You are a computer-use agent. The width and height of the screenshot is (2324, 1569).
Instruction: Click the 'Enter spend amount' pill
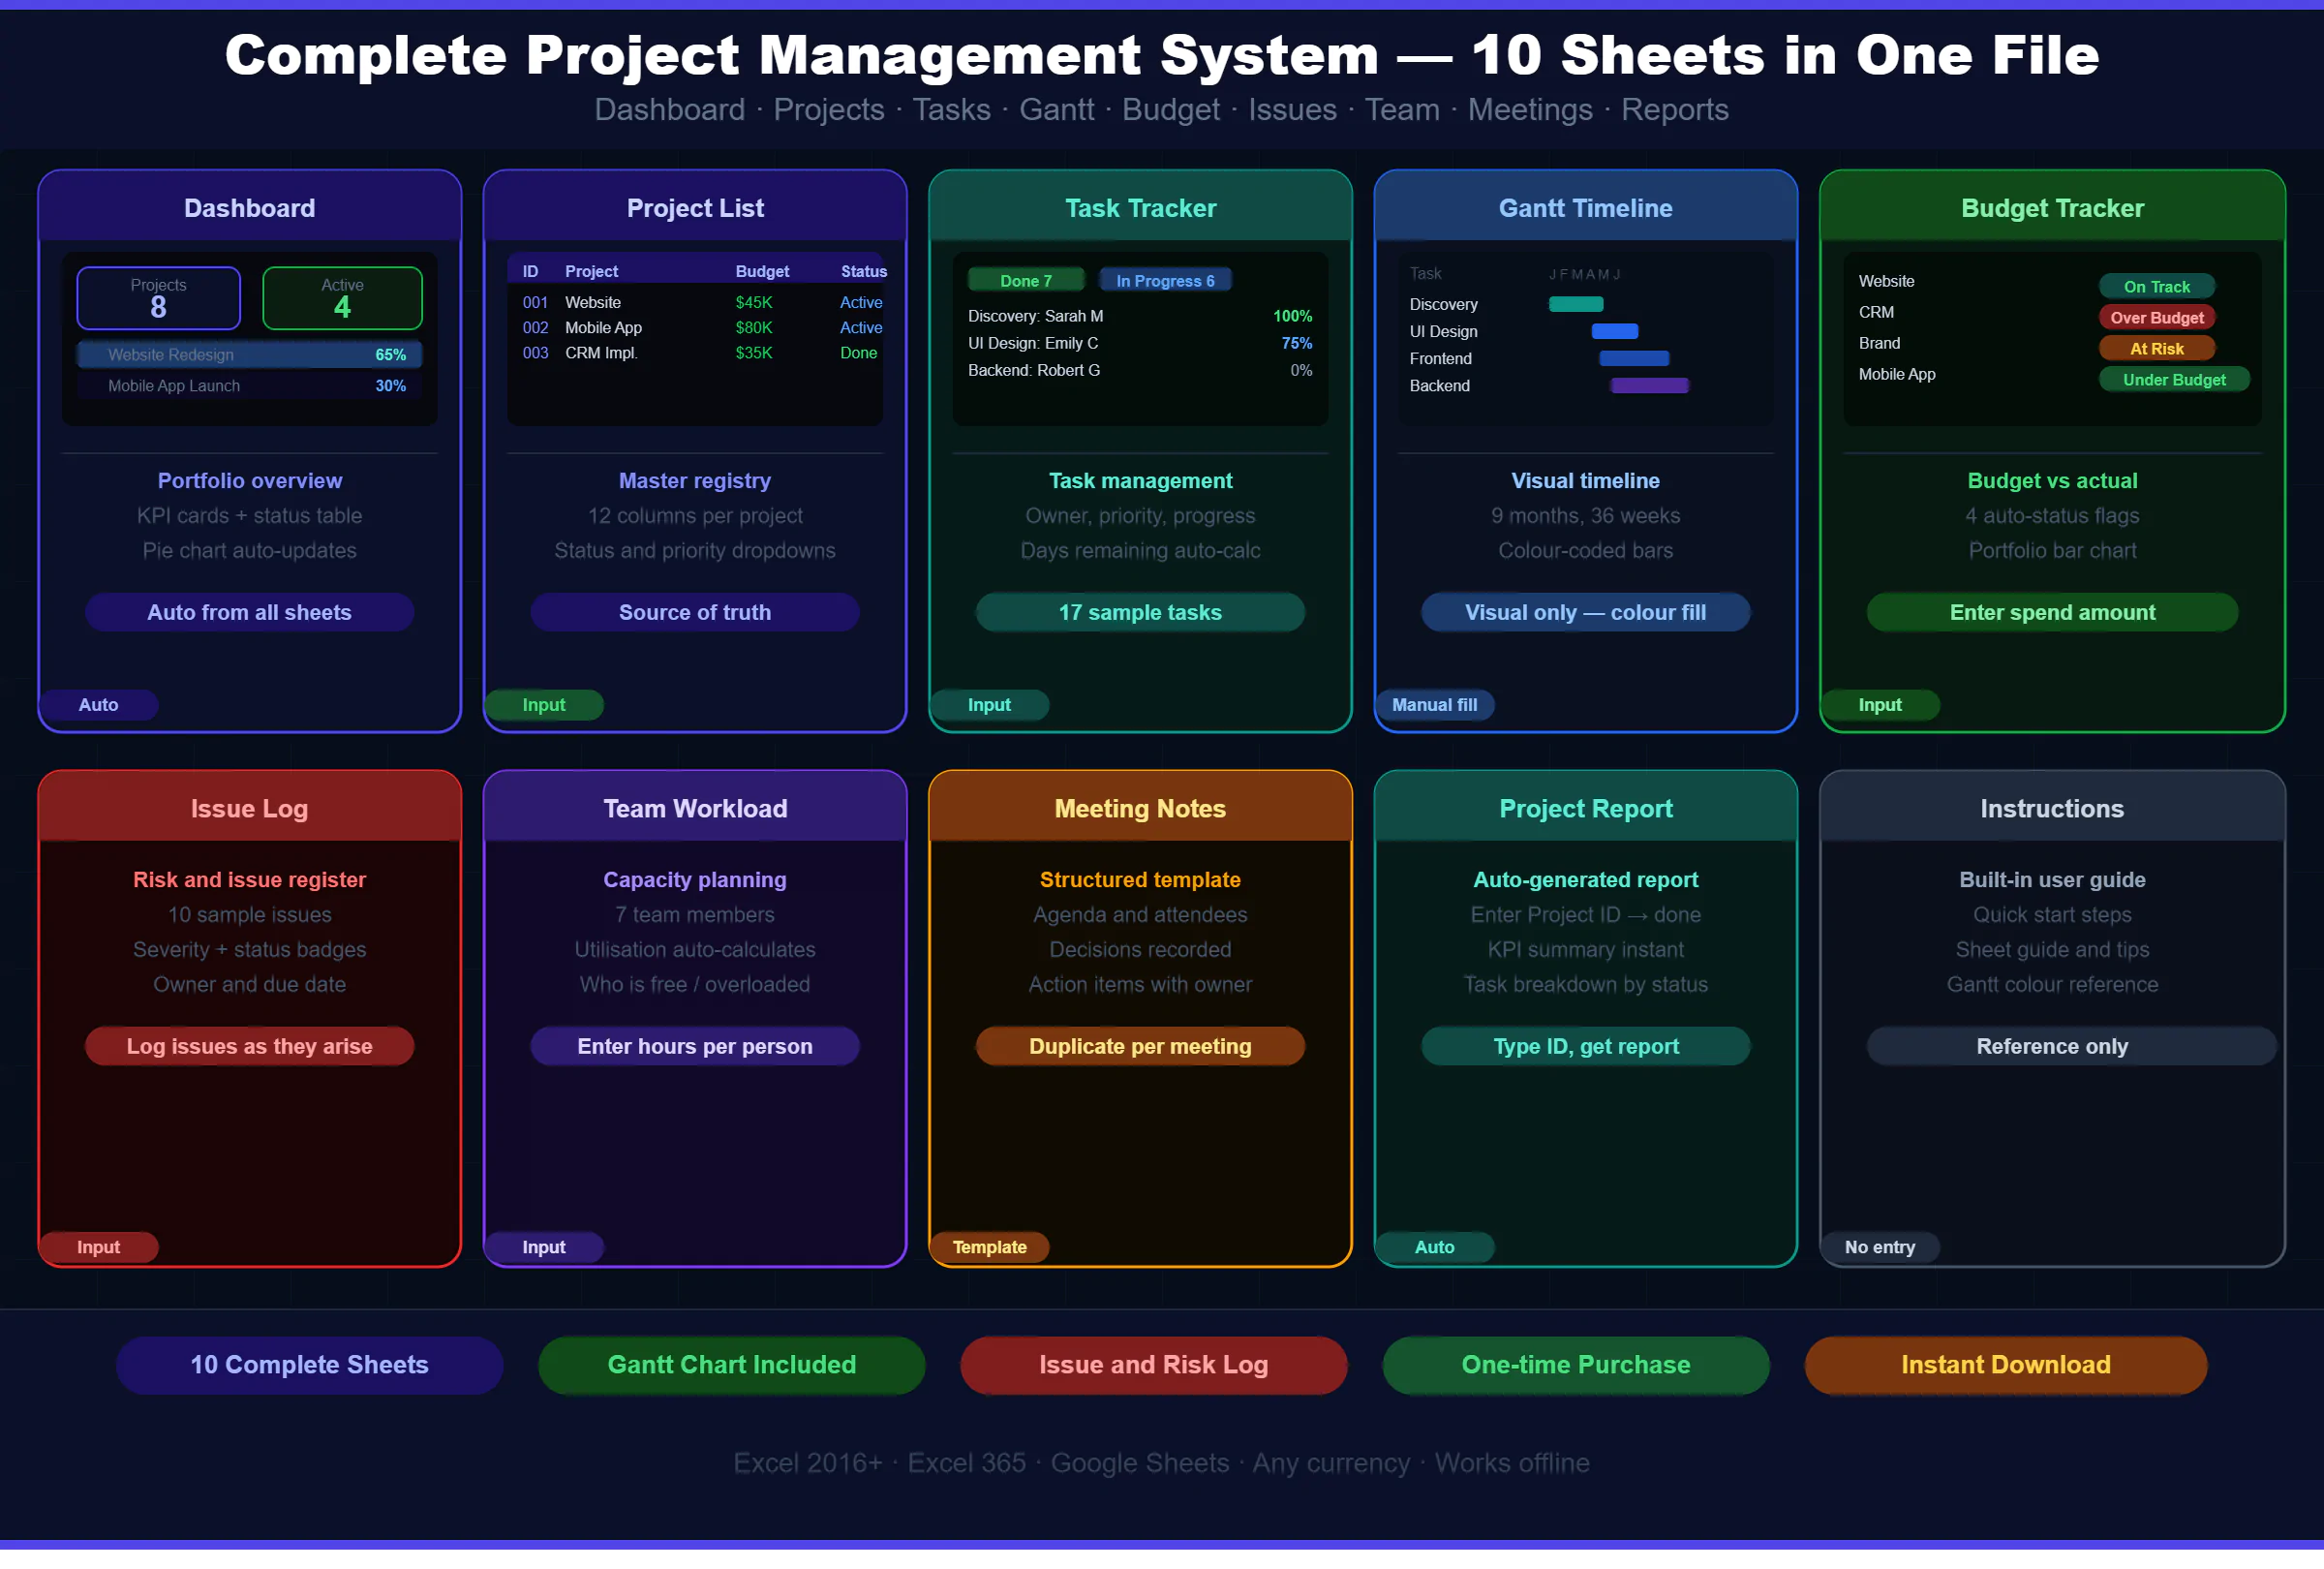tap(2051, 612)
